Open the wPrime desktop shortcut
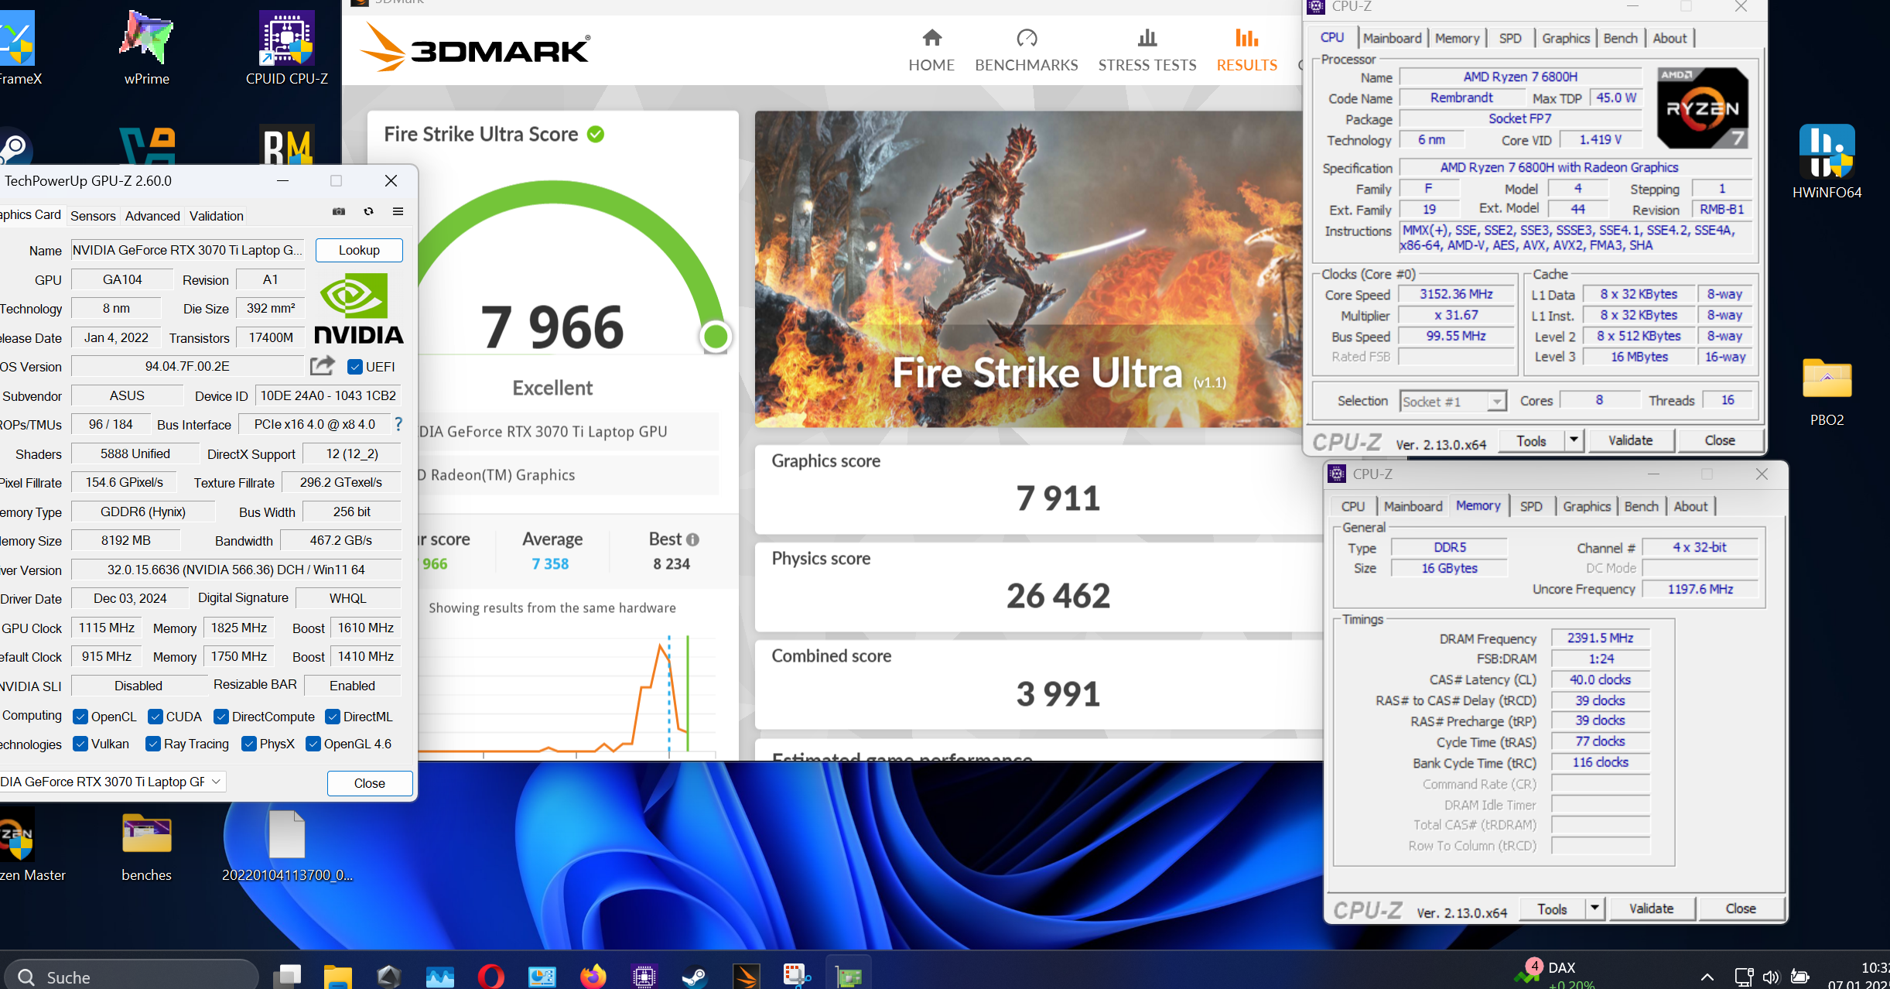1890x989 pixels. [x=146, y=46]
